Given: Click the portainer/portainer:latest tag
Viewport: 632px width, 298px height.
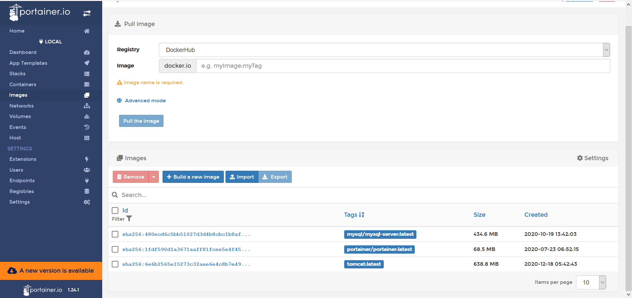Looking at the screenshot, I should click(379, 249).
